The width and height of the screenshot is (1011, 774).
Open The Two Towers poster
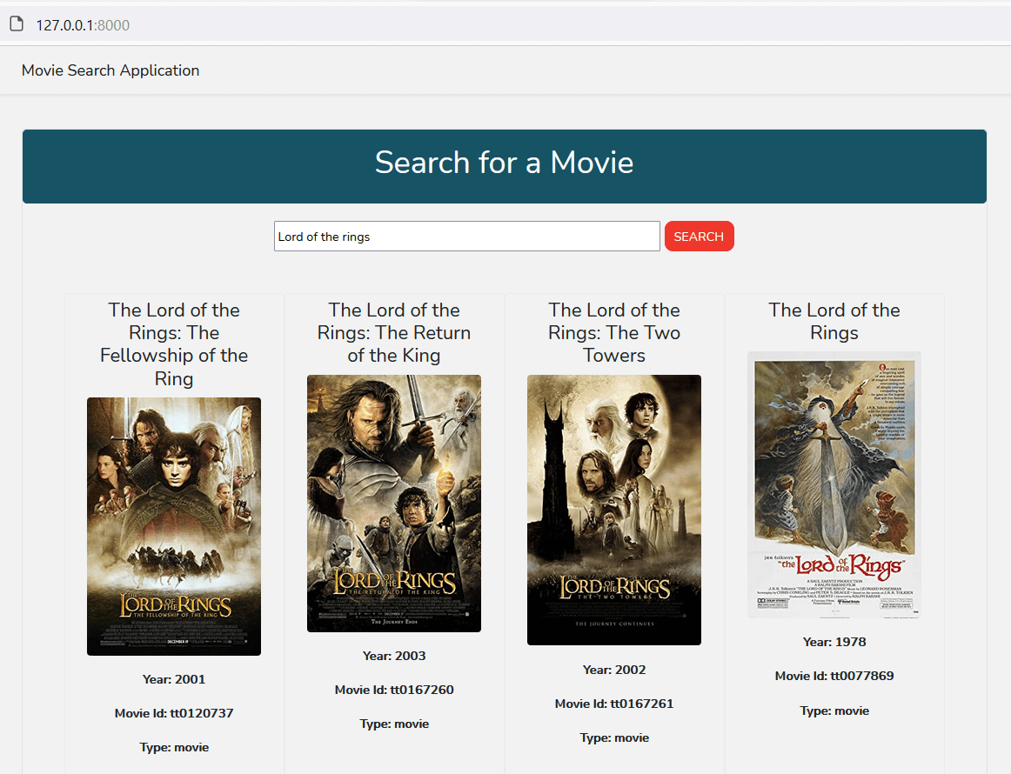[614, 510]
